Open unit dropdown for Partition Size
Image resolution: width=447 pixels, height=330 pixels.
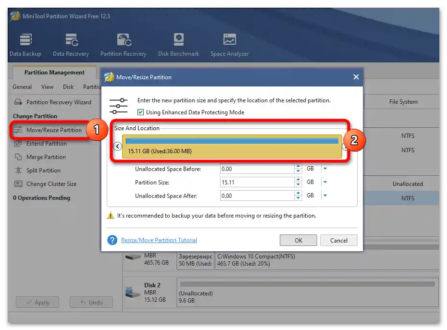tap(325, 182)
